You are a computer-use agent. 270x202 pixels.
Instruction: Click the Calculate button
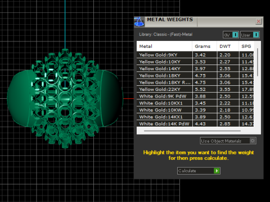pos(199,171)
